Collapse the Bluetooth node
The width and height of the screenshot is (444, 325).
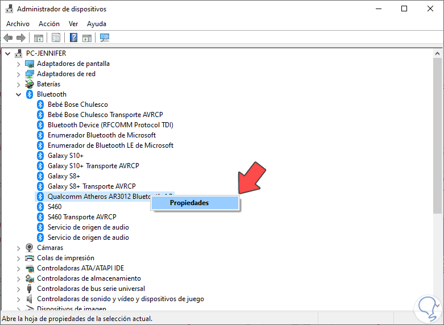click(18, 94)
